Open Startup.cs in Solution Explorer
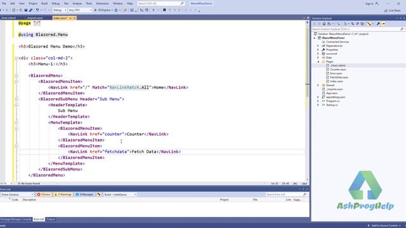 332,105
